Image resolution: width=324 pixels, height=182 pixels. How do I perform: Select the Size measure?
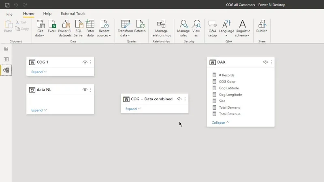pos(222,101)
